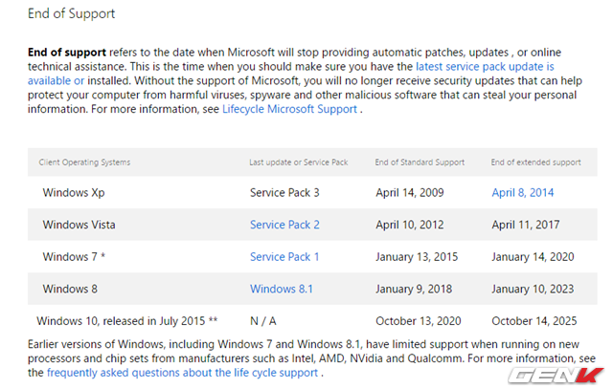Image resolution: width=613 pixels, height=389 pixels.
Task: Open the Service Pack 2 link
Action: pos(284,225)
